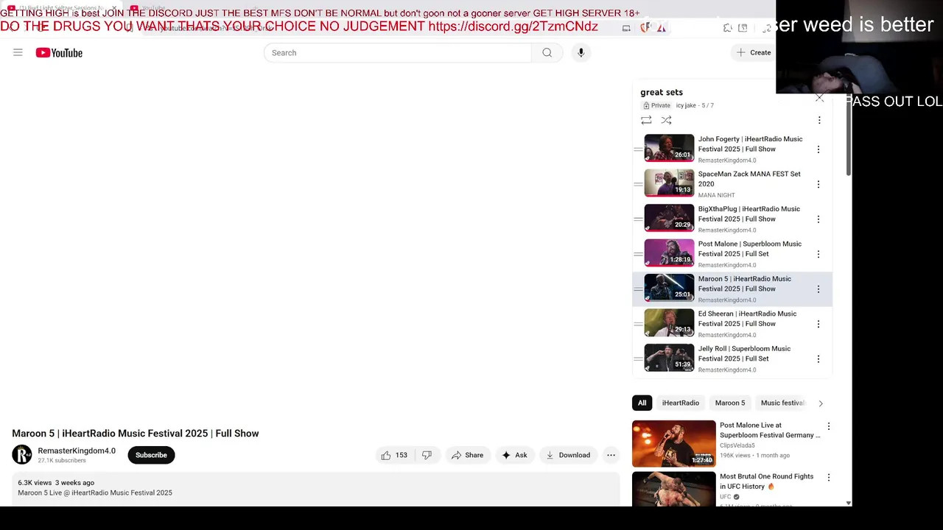Play the Jelly Roll Superbloom thumbnail

coord(669,358)
